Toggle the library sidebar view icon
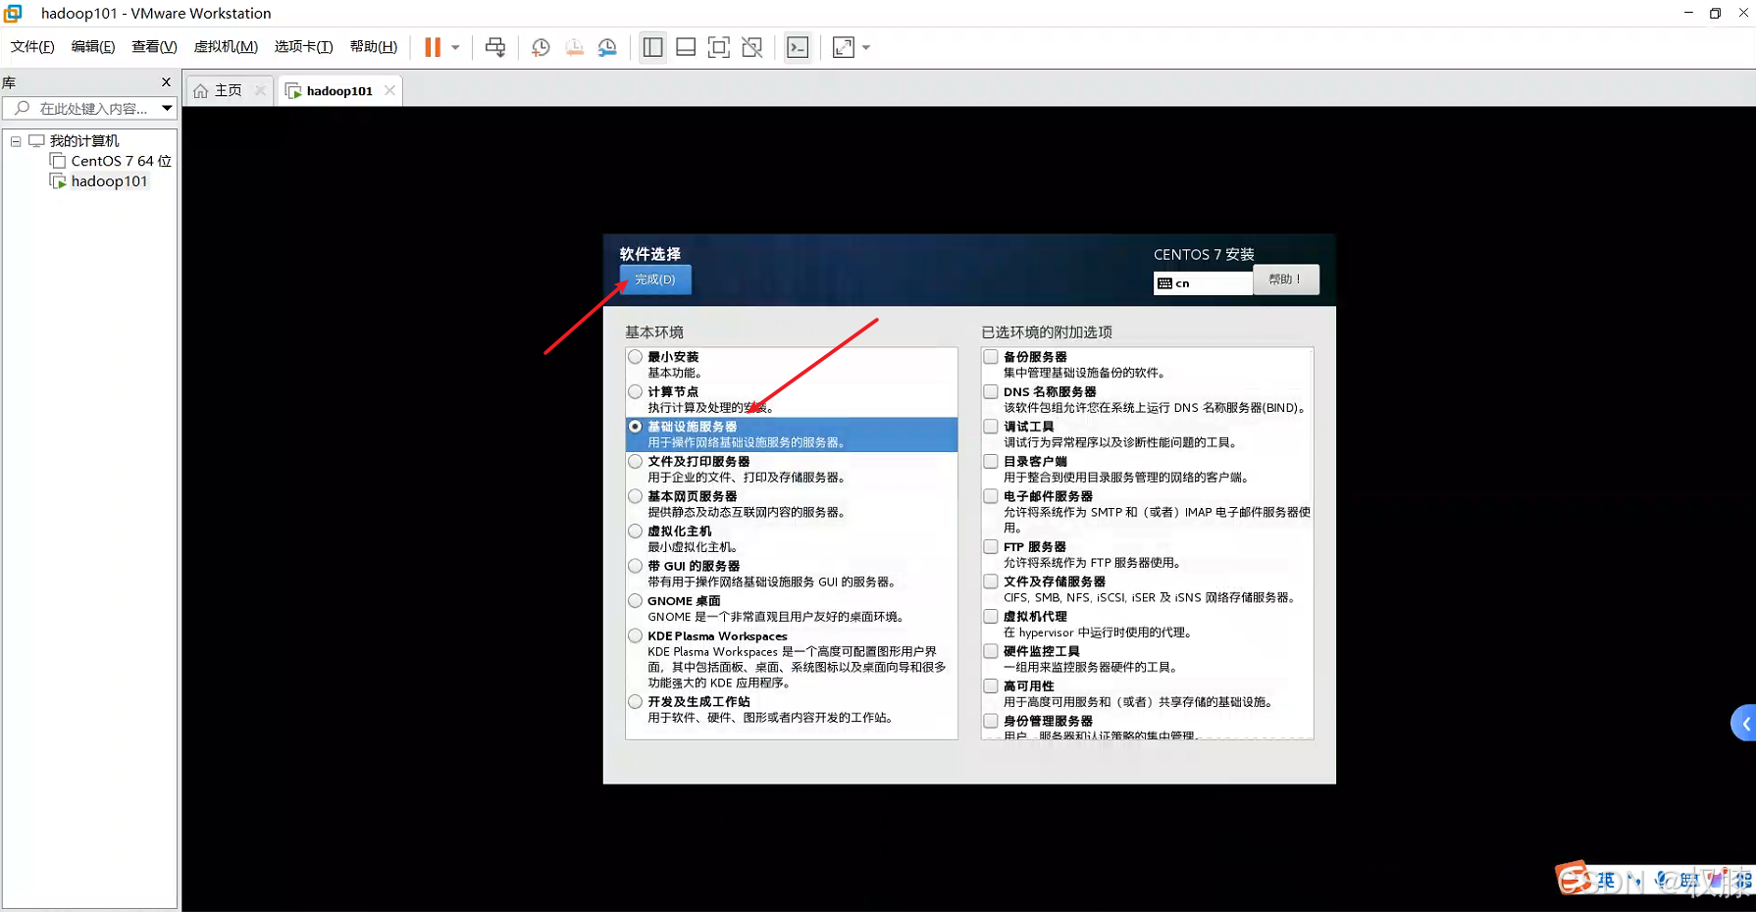This screenshot has height=912, width=1756. tap(652, 47)
